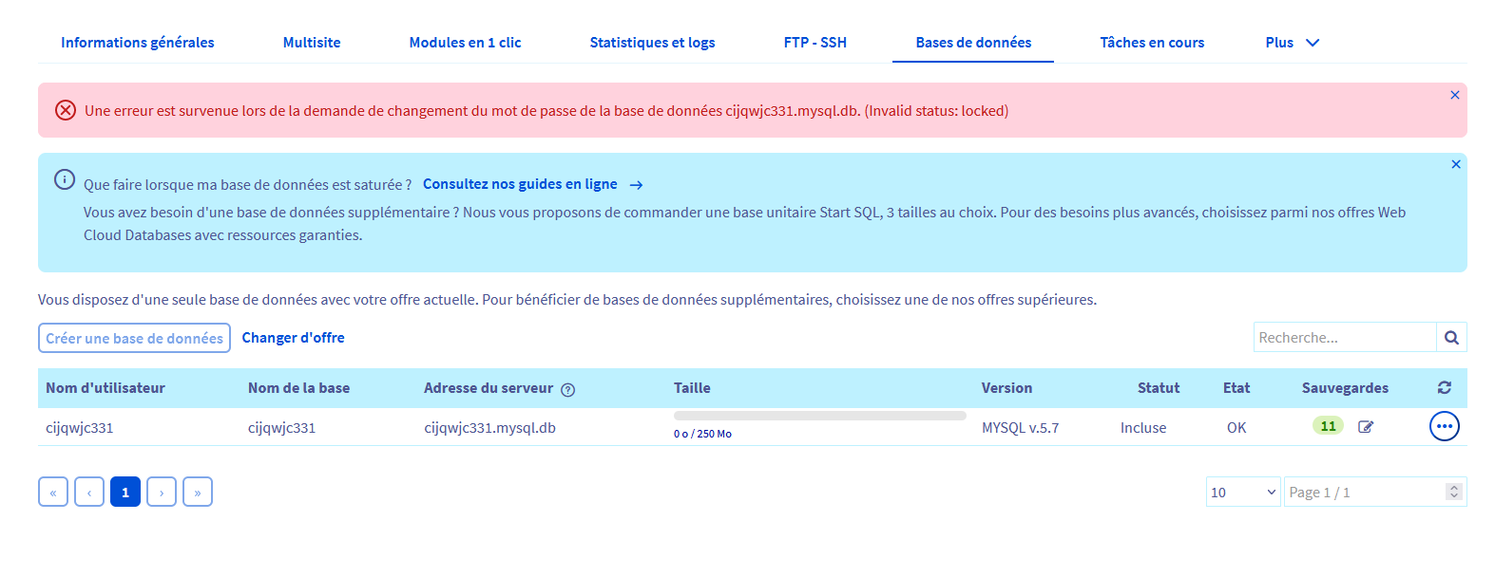Go to the first page of results
This screenshot has height=577, width=1495.
[x=53, y=492]
